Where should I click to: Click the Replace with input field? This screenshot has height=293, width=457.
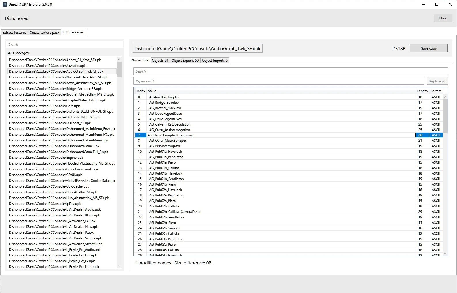coord(278,81)
